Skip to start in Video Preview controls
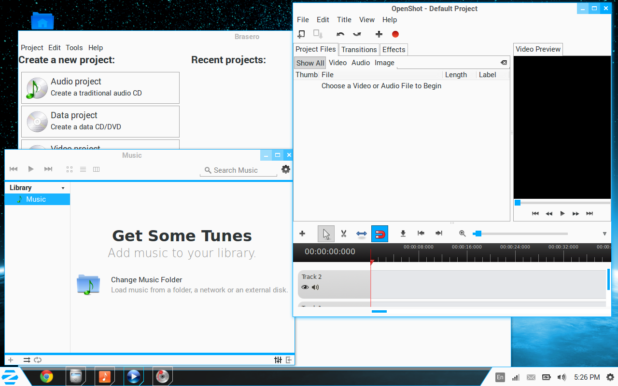The width and height of the screenshot is (618, 386). click(535, 214)
